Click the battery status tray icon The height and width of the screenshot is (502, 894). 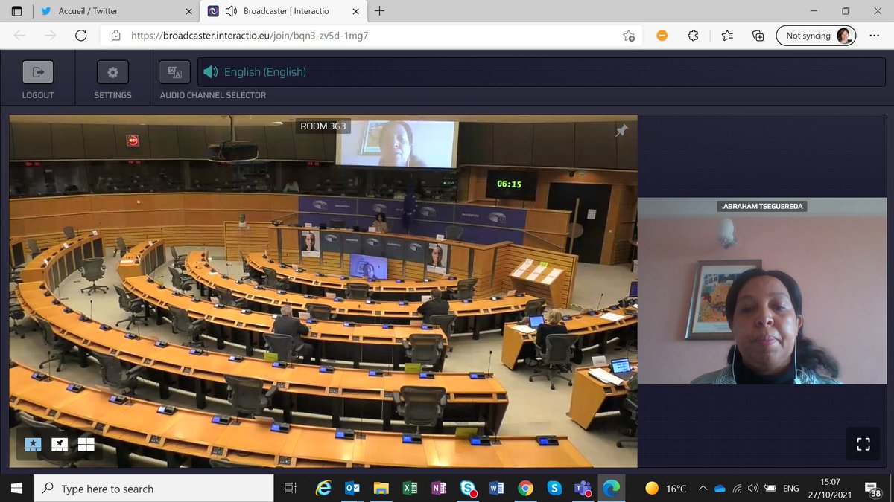(x=770, y=489)
